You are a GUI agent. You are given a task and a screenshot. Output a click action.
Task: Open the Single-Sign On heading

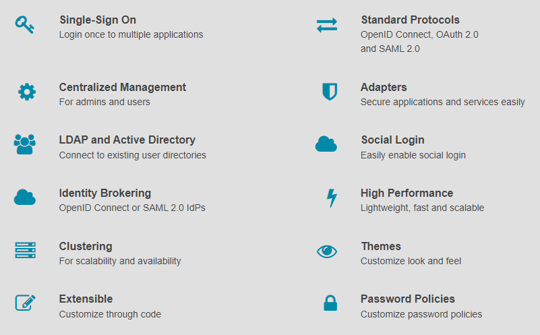pos(98,20)
